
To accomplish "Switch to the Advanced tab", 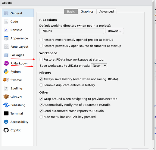I will click(x=107, y=11).
